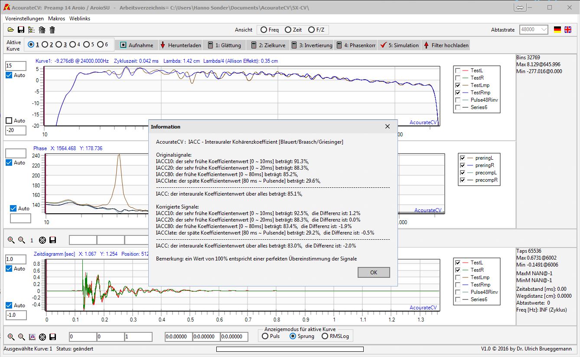580x357 pixels.
Task: Select the Zeit view radio button
Action: (288, 30)
